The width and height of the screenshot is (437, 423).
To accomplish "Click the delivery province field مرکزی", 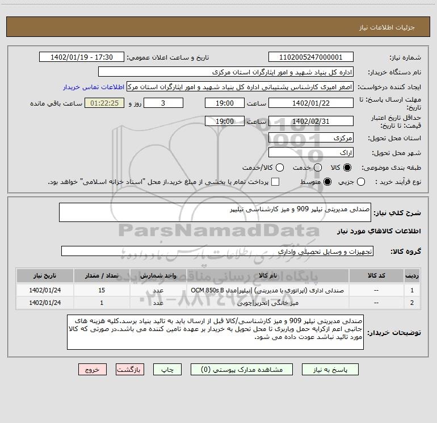I will pos(311,138).
